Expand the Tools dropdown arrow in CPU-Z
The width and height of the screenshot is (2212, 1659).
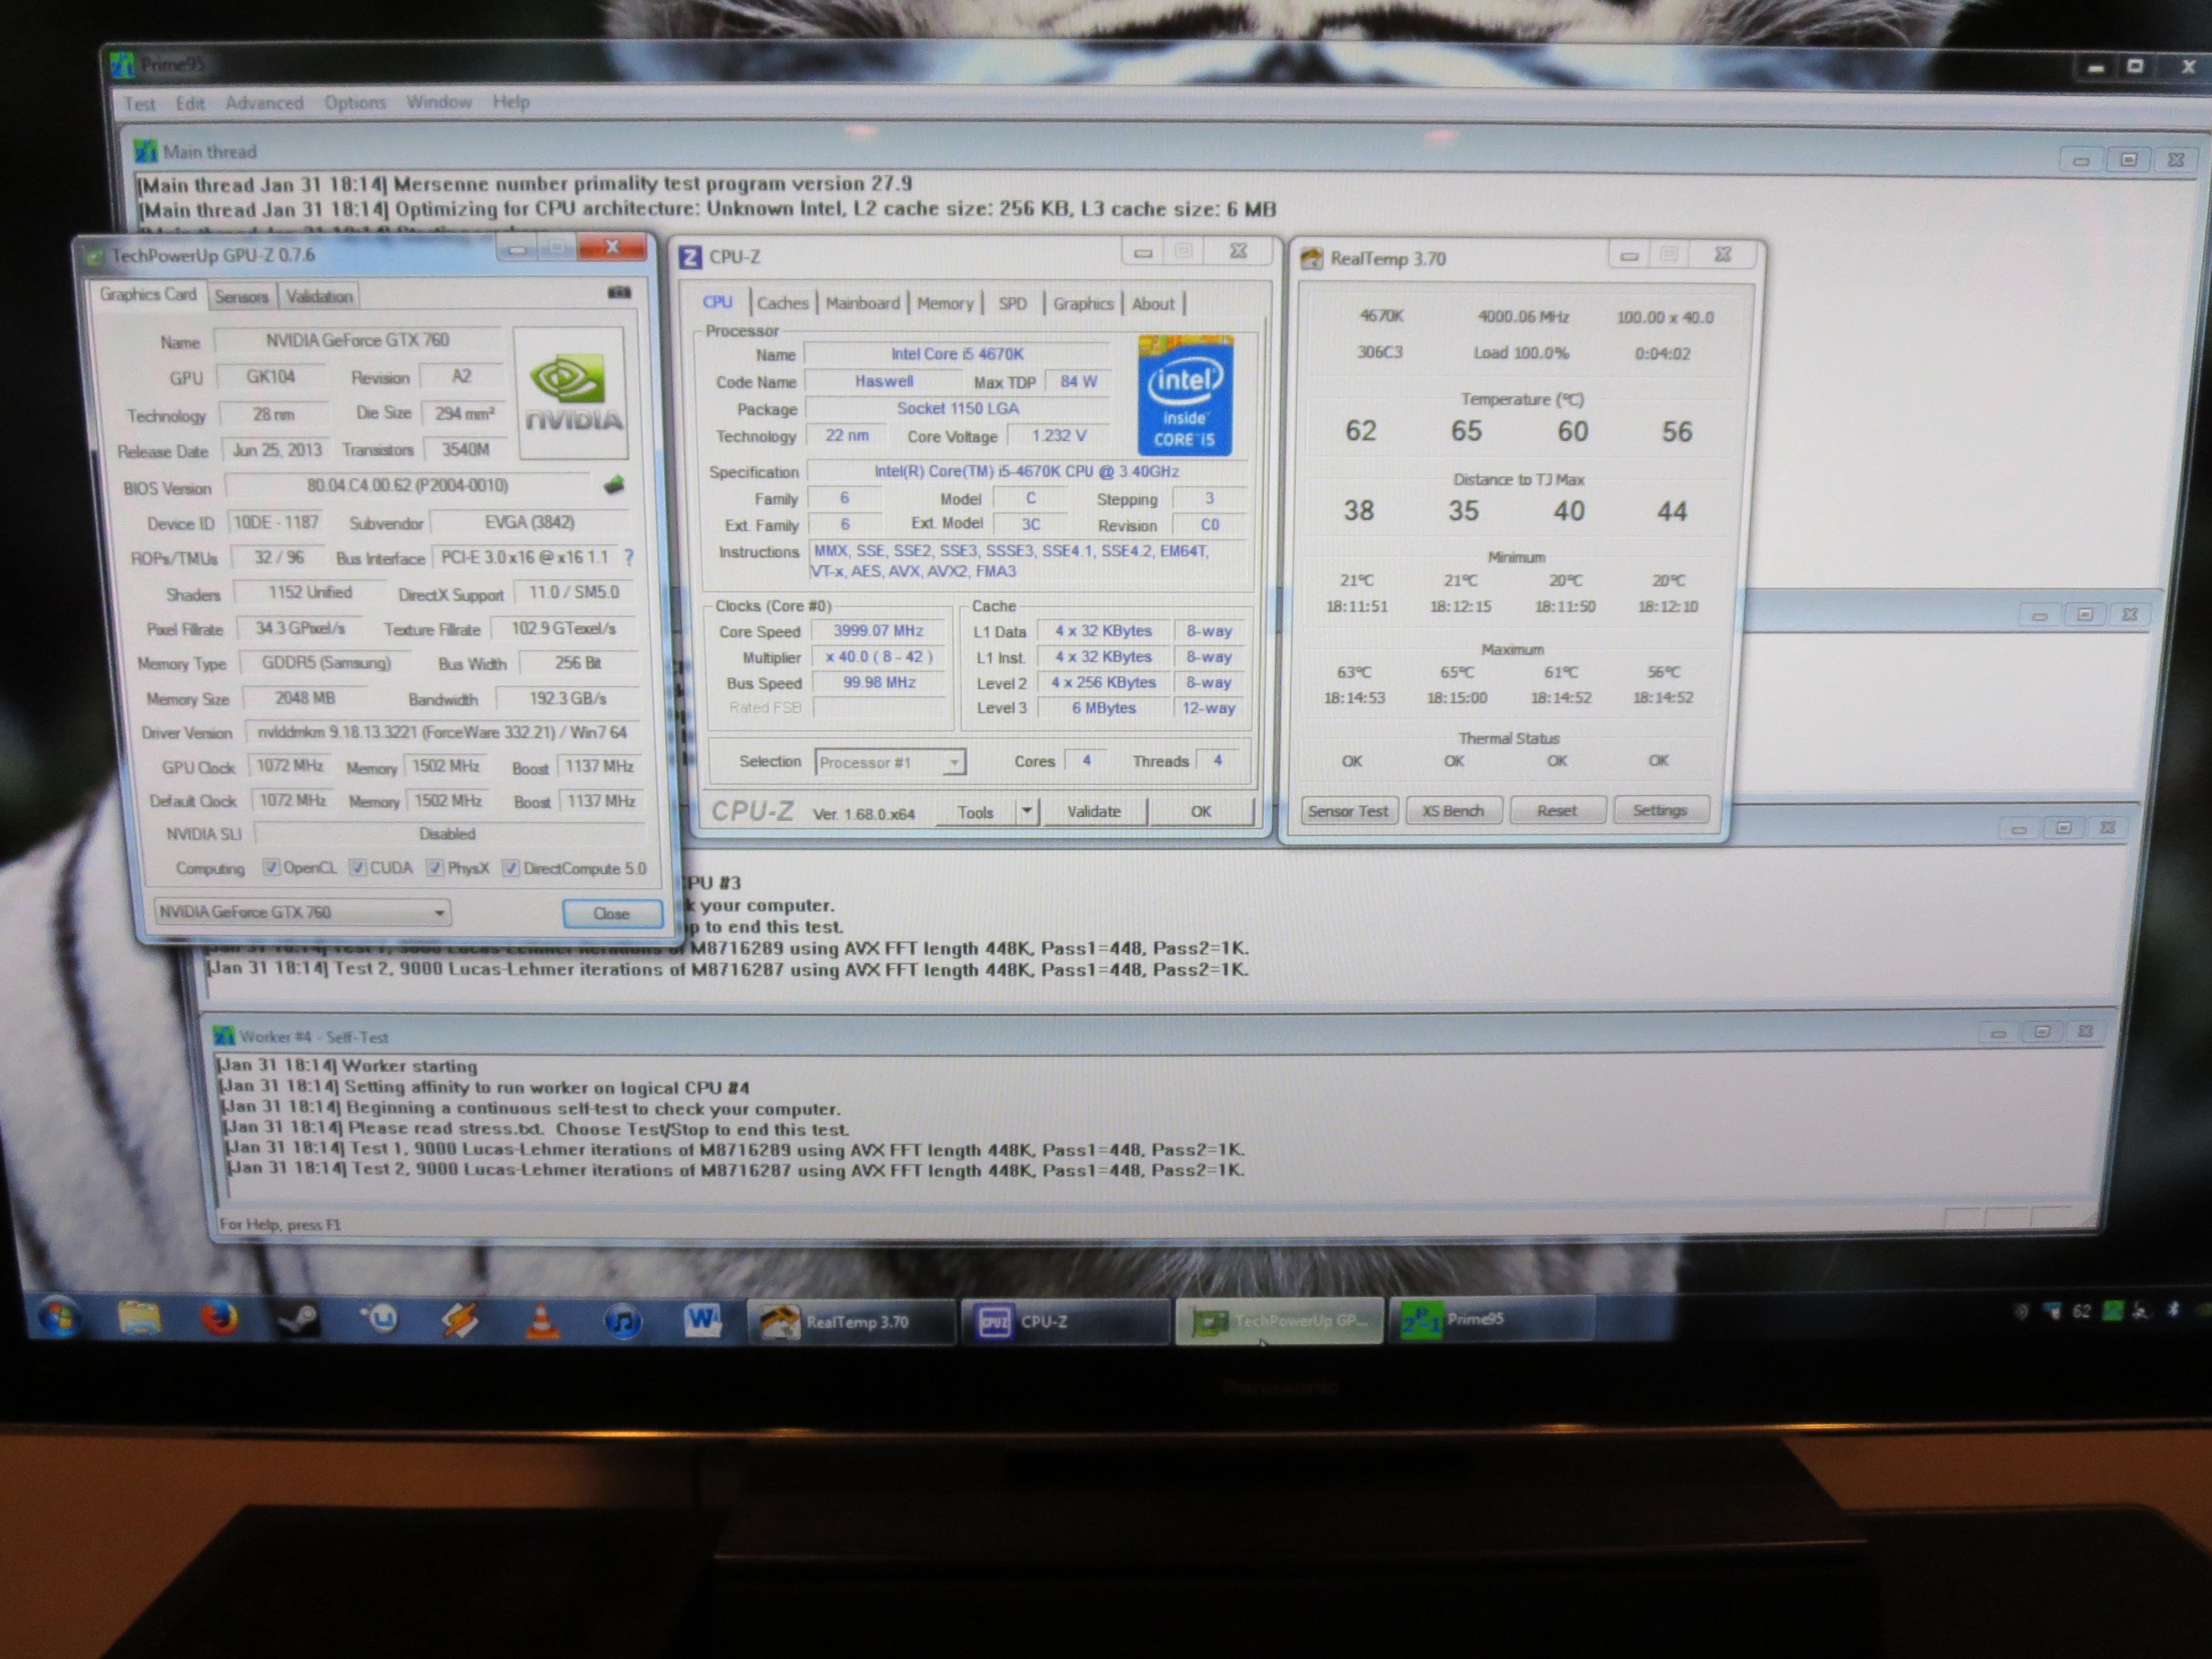click(1027, 811)
